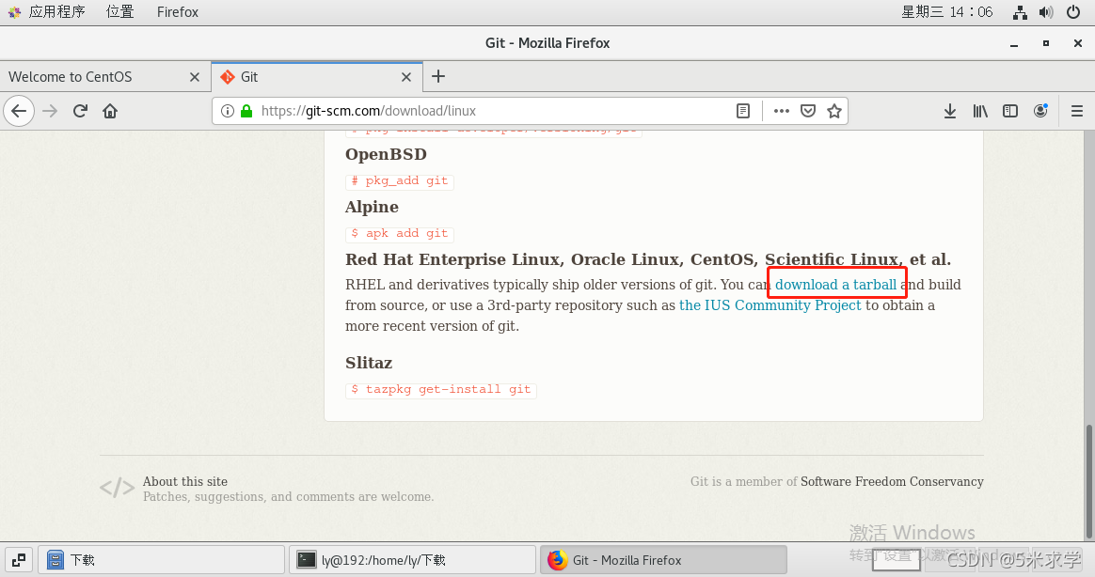Click the Home button icon
The width and height of the screenshot is (1095, 577).
pos(108,110)
